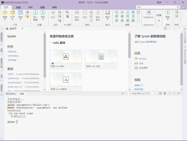Open the MoHub community link
The height and width of the screenshot is (141, 187).
143,59
